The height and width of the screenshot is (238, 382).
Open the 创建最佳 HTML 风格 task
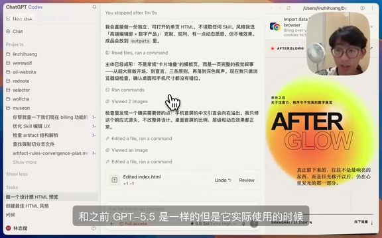pyautogui.click(x=27, y=206)
